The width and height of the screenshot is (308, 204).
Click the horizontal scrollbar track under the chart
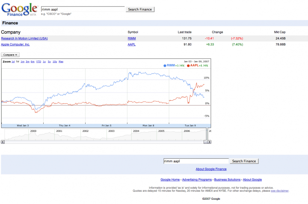pos(104,142)
